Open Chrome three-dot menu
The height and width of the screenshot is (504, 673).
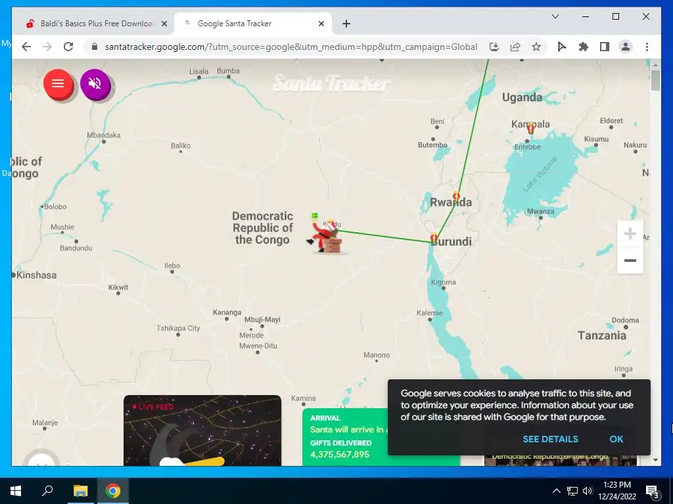[647, 47]
